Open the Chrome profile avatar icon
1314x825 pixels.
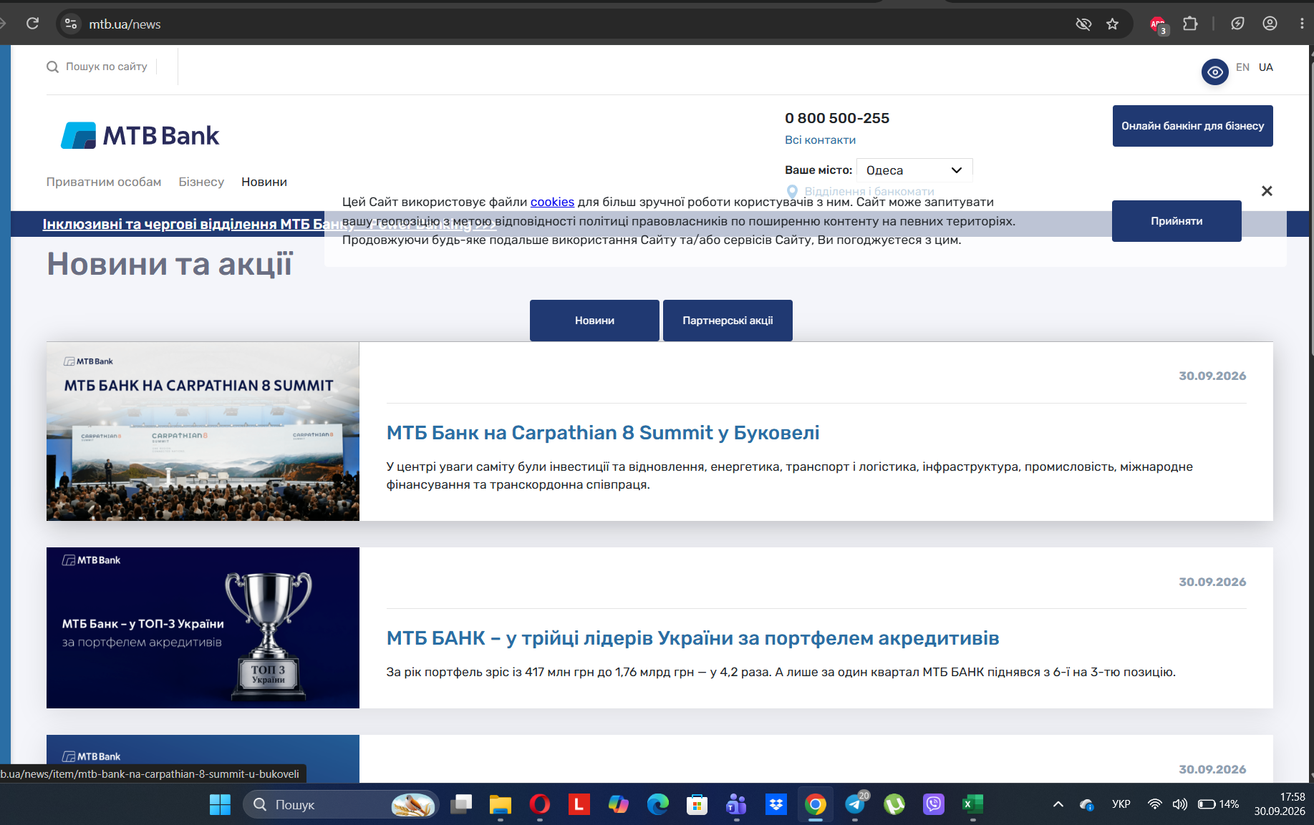tap(1270, 24)
